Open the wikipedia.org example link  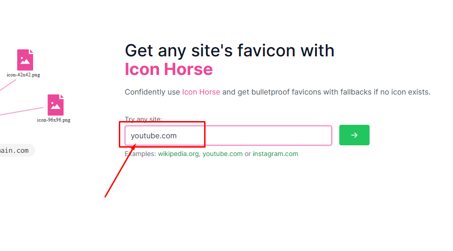click(178, 154)
